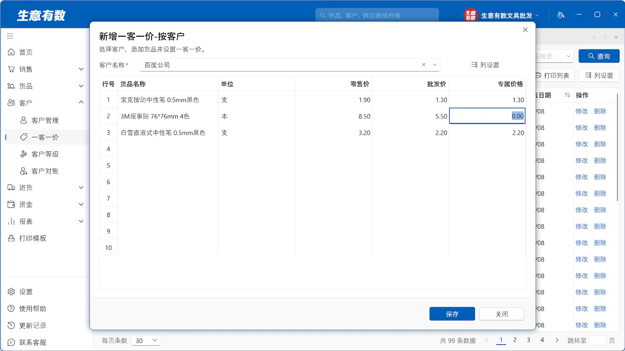Click 修改 in the first list row
The width and height of the screenshot is (625, 351).
tap(582, 111)
